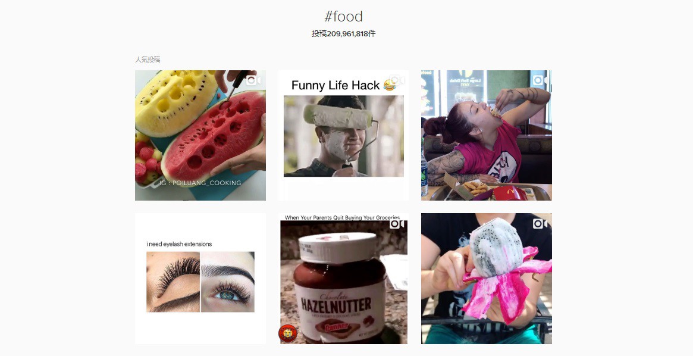The image size is (693, 356).
Task: Open the carved watermelon post thumbnail
Action: tap(200, 135)
